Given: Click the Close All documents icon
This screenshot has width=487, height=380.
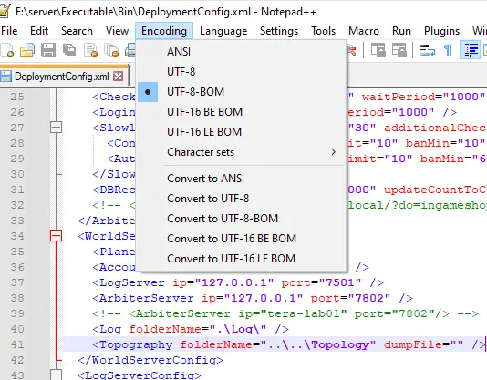Looking at the screenshot, I should point(111,50).
